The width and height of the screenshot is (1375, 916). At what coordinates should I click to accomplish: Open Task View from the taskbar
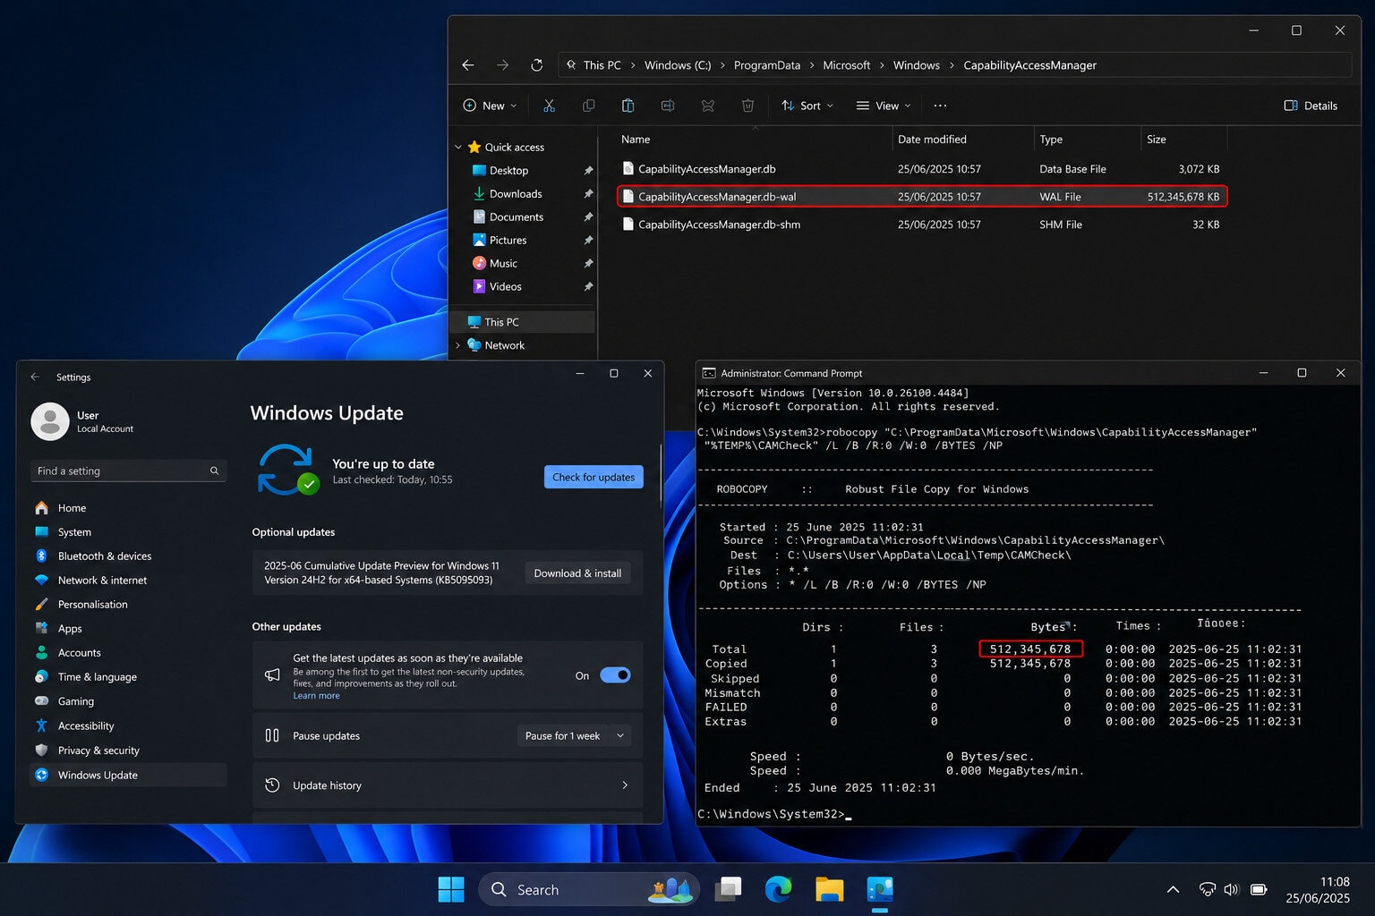[729, 889]
